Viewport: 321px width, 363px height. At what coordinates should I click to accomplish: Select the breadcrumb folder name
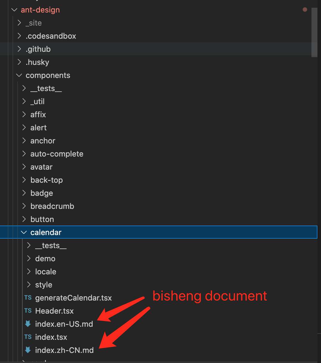coord(52,206)
